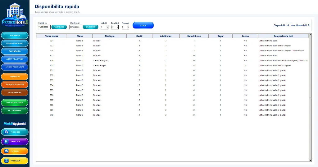Image resolution: width=318 pixels, height=167 pixels.
Task: Sort by the Bagni column header
Action: click(x=220, y=36)
